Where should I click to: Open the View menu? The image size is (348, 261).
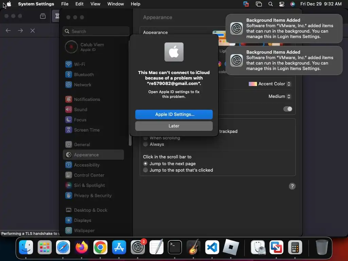click(95, 4)
